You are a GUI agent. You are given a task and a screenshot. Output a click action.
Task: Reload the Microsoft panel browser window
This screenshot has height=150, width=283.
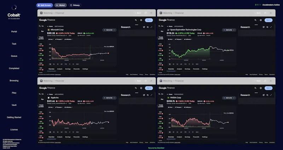[x=146, y=13]
